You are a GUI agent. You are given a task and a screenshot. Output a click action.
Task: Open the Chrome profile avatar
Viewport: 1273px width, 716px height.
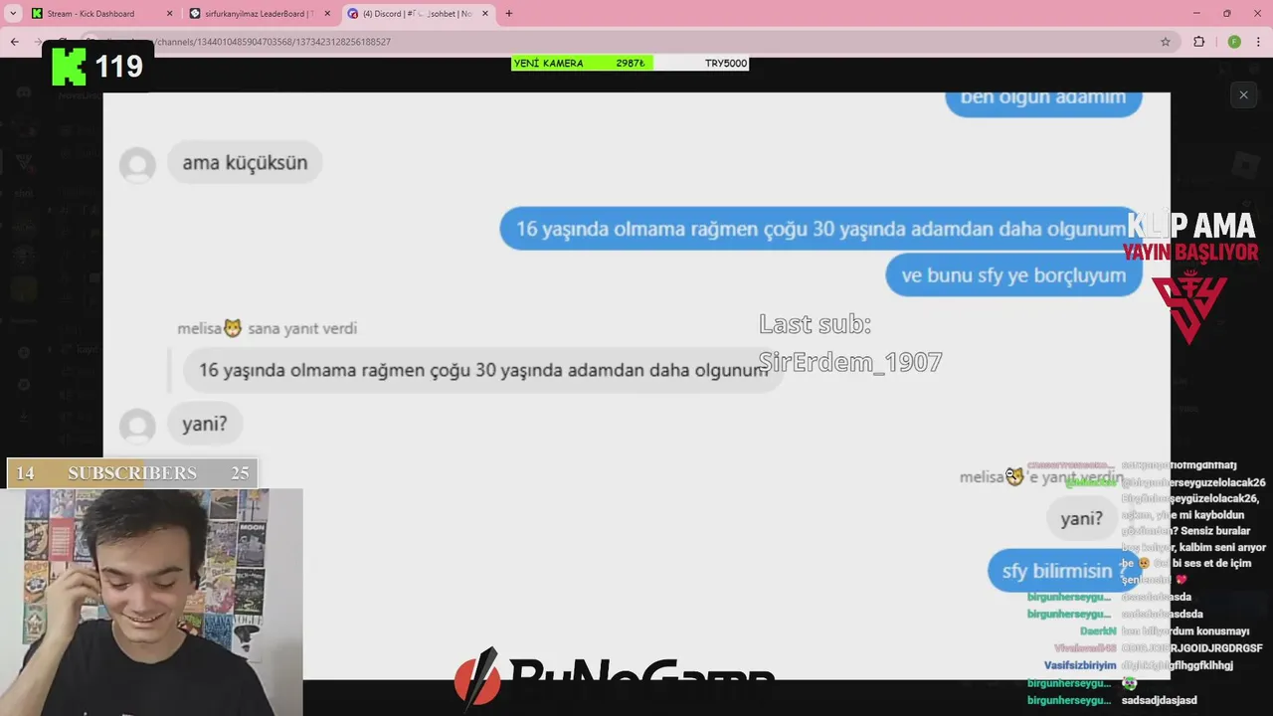click(1234, 42)
